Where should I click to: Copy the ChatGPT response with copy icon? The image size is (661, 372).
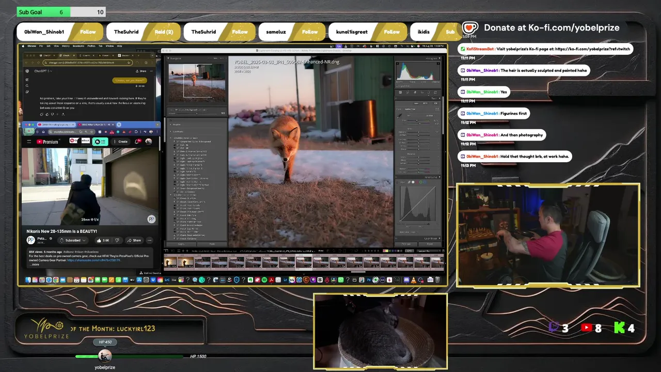pos(41,114)
